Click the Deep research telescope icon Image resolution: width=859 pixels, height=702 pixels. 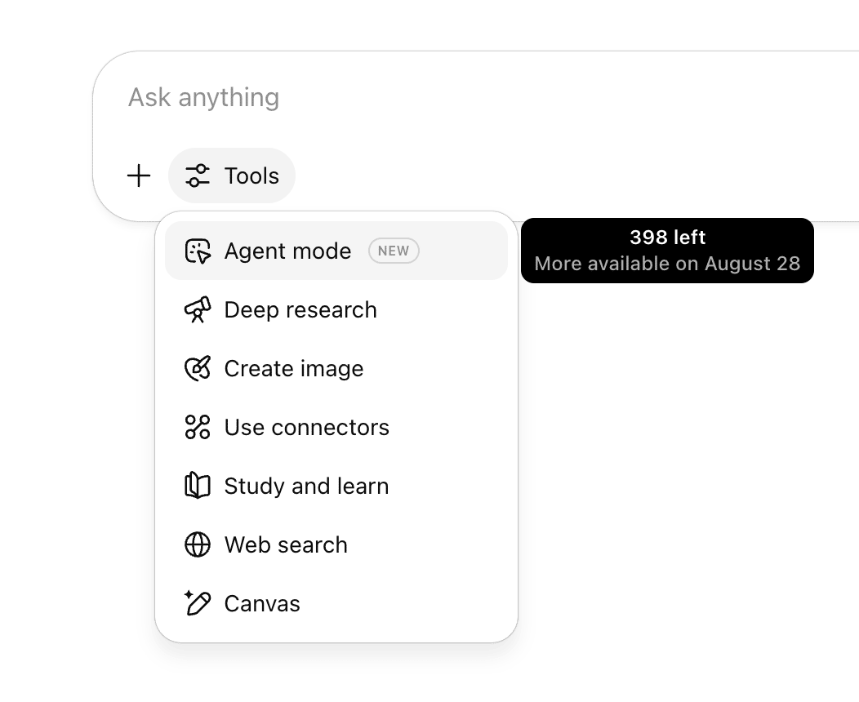click(x=198, y=310)
